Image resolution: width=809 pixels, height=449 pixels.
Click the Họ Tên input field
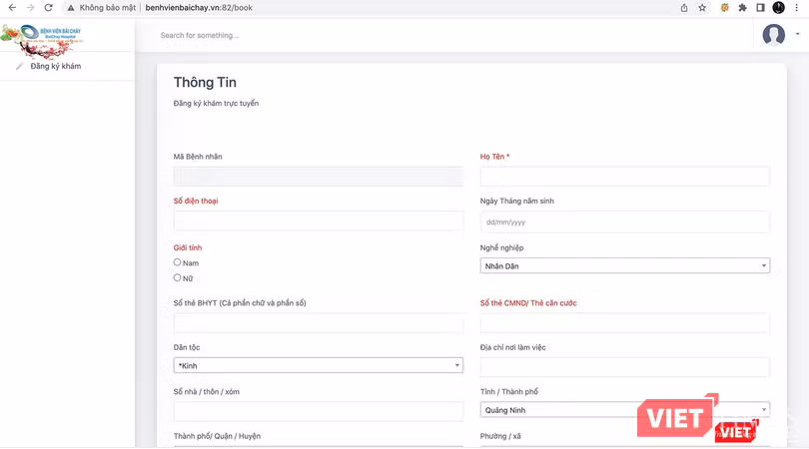(624, 177)
